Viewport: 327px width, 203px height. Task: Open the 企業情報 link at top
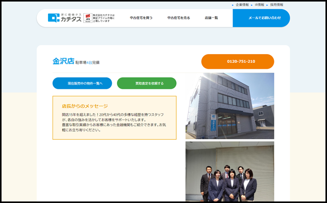(x=242, y=5)
